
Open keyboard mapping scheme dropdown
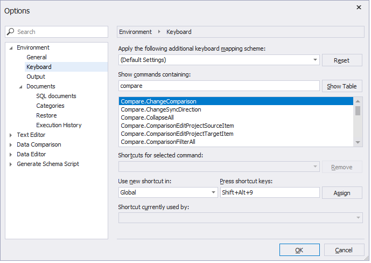click(x=219, y=60)
